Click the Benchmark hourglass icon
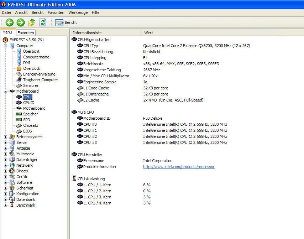This screenshot has width=304, height=239. (12, 205)
